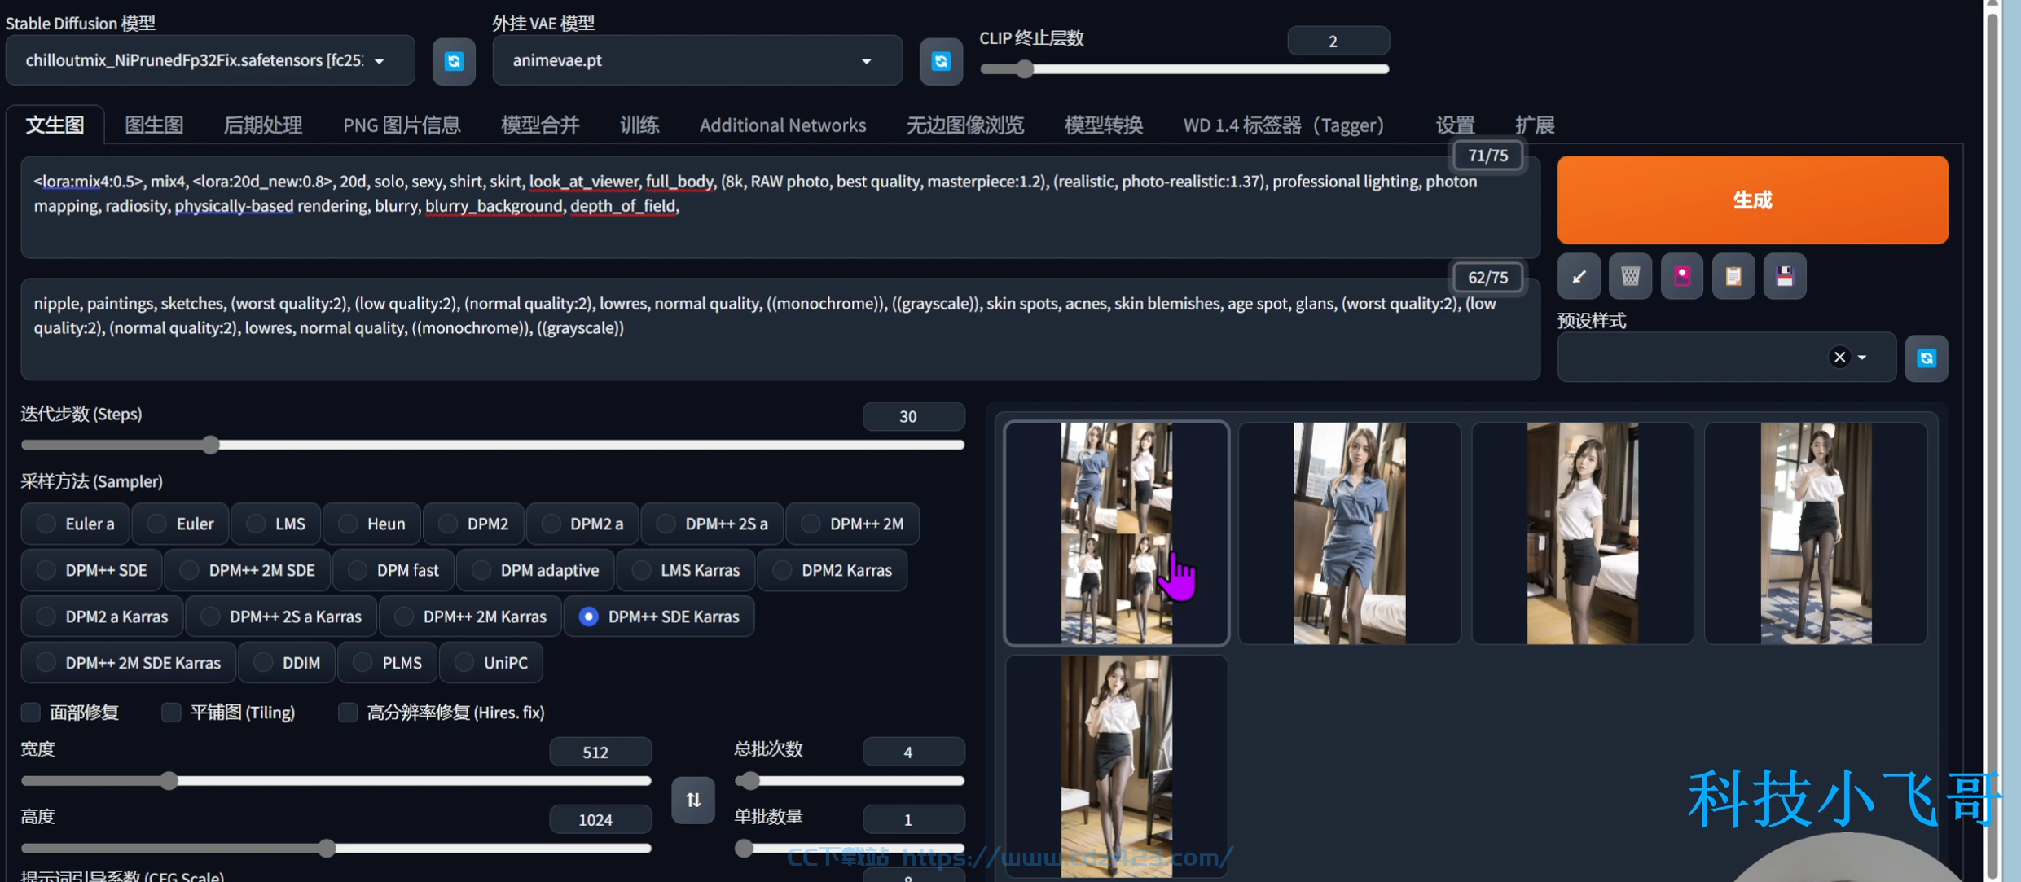The width and height of the screenshot is (2021, 882).
Task: Select the Heun sampler
Action: tap(372, 524)
